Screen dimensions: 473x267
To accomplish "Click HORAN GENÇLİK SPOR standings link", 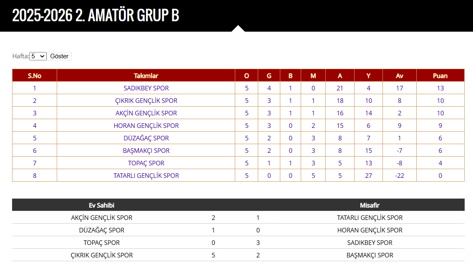I will click(146, 126).
